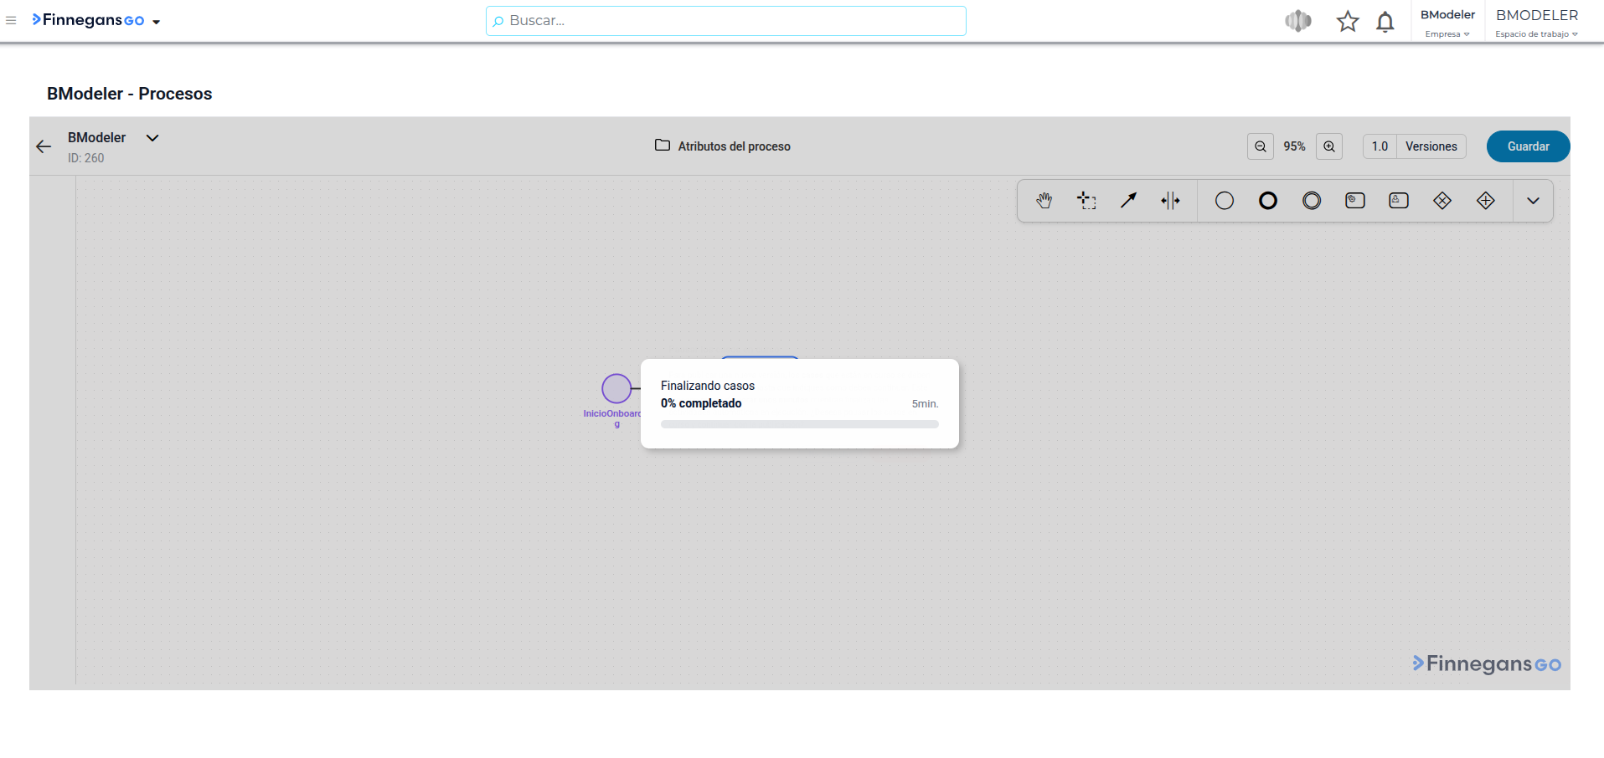Screen dimensions: 1604x758
Task: Add an intermediate event double circle
Action: pos(1312,201)
